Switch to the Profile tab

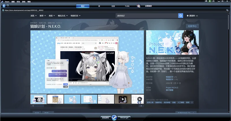127,6
